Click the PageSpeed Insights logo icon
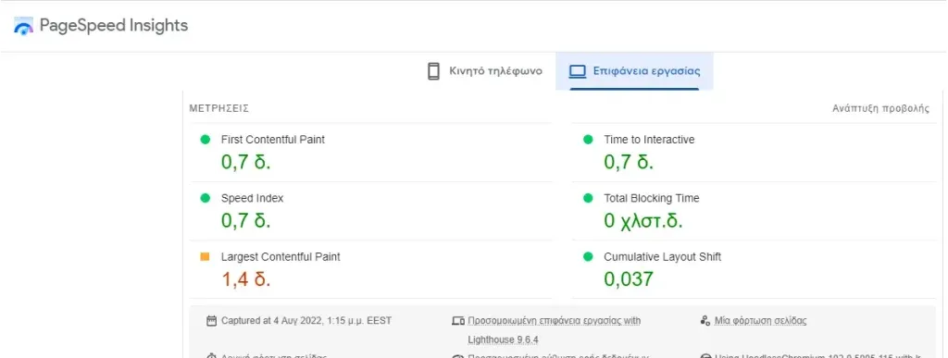Screen dimensions: 948x358 click(23, 26)
